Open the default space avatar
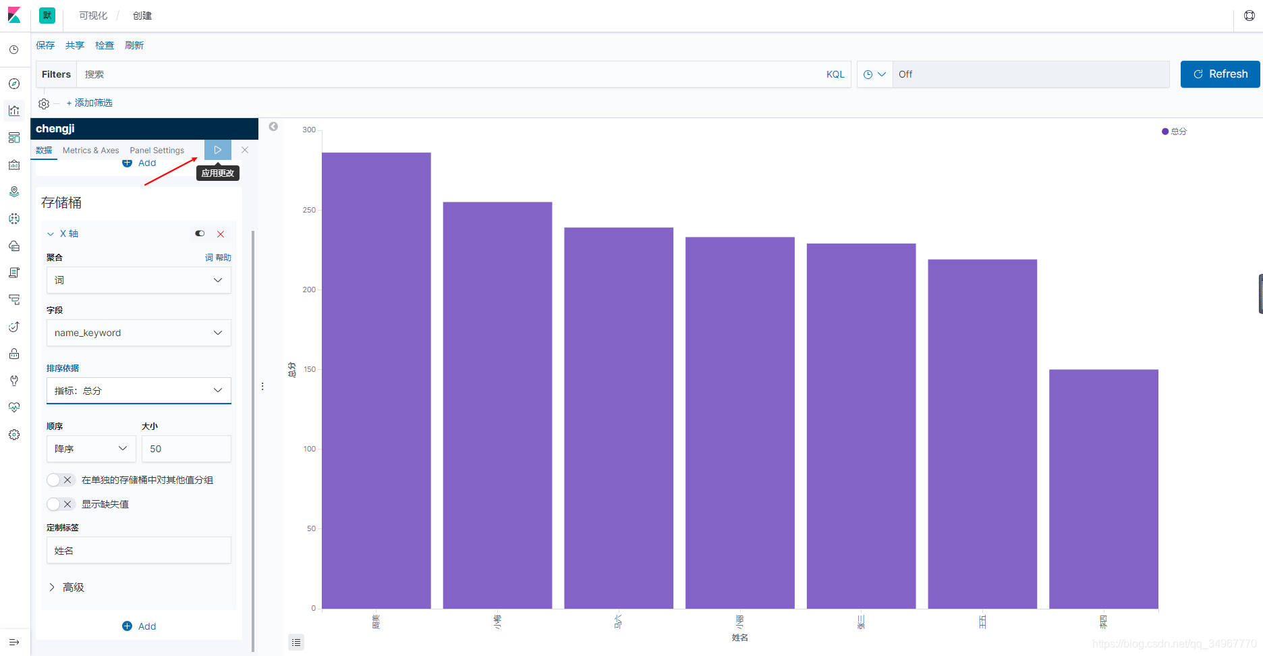Viewport: 1263px width, 656px height. tap(47, 16)
